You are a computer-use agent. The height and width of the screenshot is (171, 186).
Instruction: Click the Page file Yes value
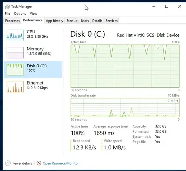point(158,142)
